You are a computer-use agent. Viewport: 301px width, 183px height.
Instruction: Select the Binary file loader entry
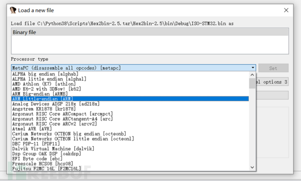(150, 32)
